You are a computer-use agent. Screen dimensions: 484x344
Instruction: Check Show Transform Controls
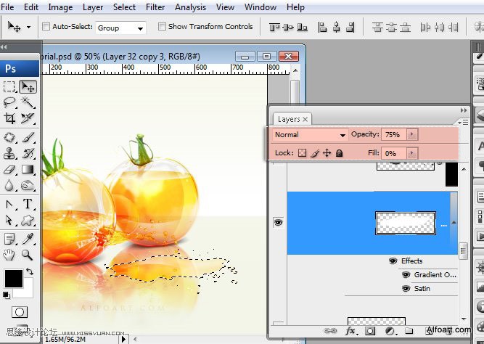161,27
